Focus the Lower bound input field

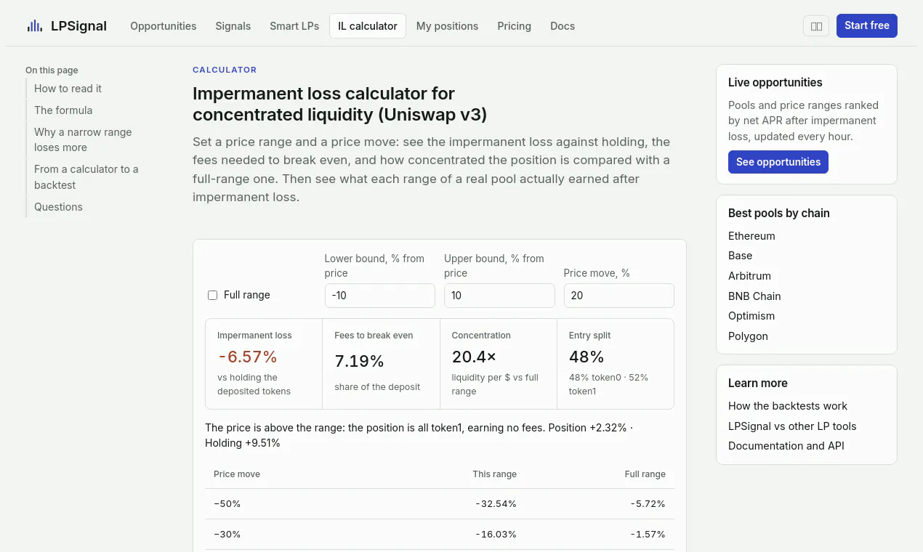coord(379,296)
